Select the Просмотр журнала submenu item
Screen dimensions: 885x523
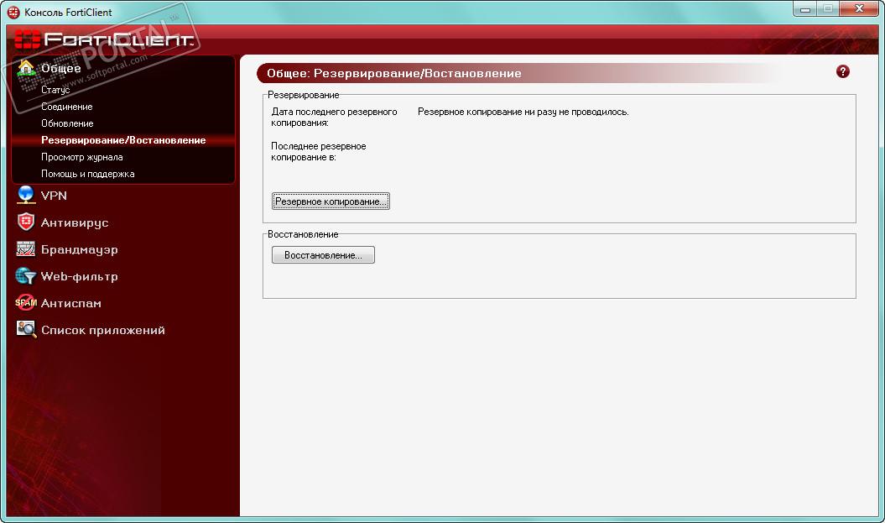(x=82, y=157)
